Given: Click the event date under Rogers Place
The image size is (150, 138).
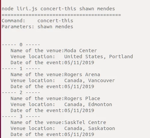Looking at the screenshot, I should pyautogui.click(x=79, y=110).
